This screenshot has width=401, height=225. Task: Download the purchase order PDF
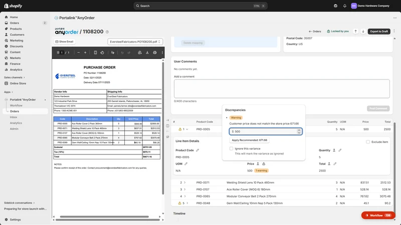tap(147, 52)
